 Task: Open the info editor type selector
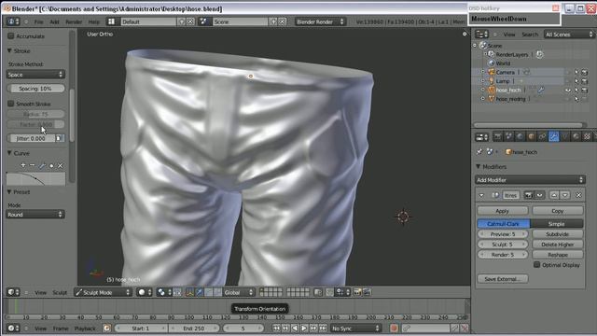click(x=13, y=21)
